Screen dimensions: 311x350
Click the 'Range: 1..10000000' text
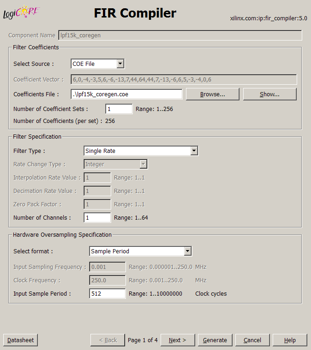pos(155,293)
